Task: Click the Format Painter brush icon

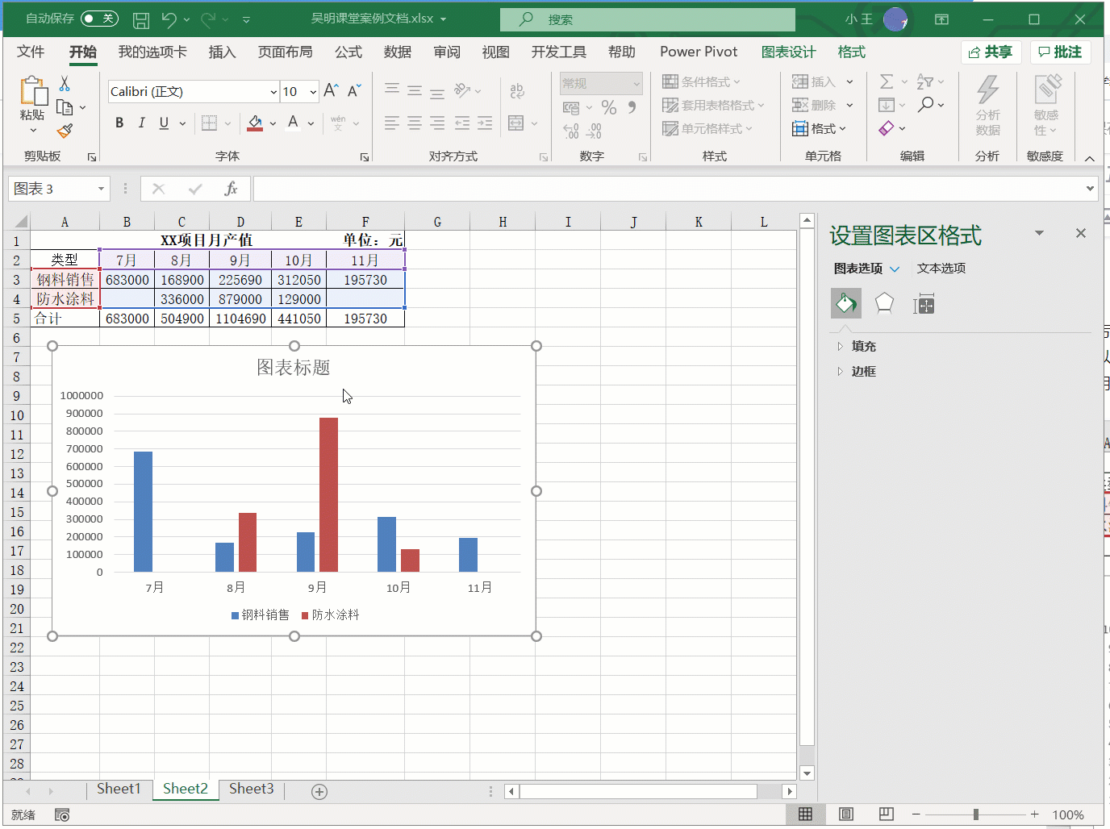Action: [x=65, y=131]
